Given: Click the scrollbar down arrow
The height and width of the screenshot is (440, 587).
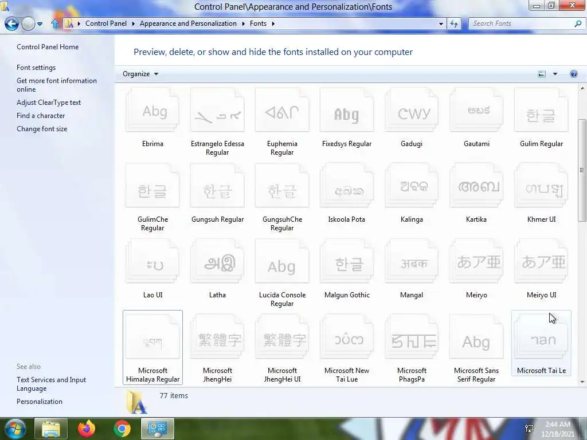Looking at the screenshot, I should [582, 382].
